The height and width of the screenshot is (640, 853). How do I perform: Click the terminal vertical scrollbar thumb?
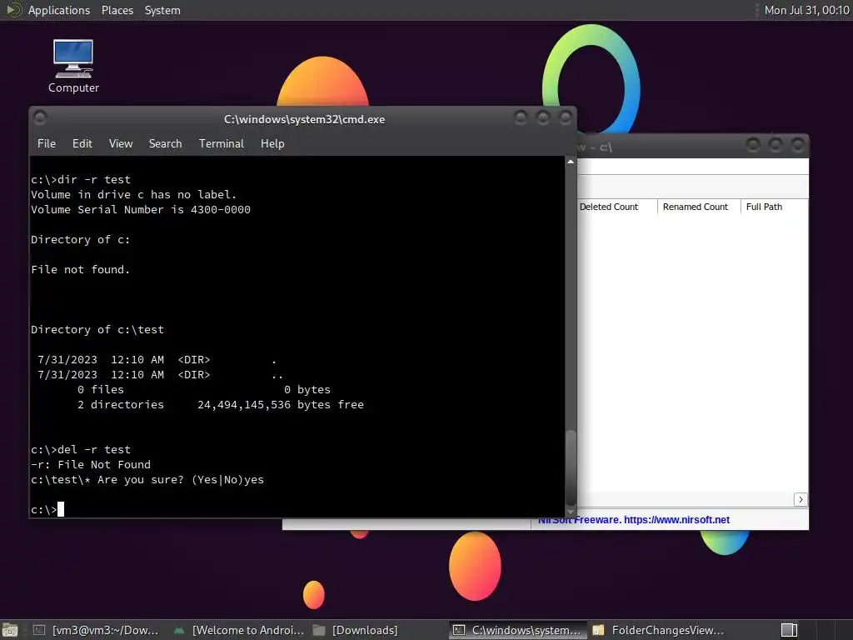(x=570, y=468)
